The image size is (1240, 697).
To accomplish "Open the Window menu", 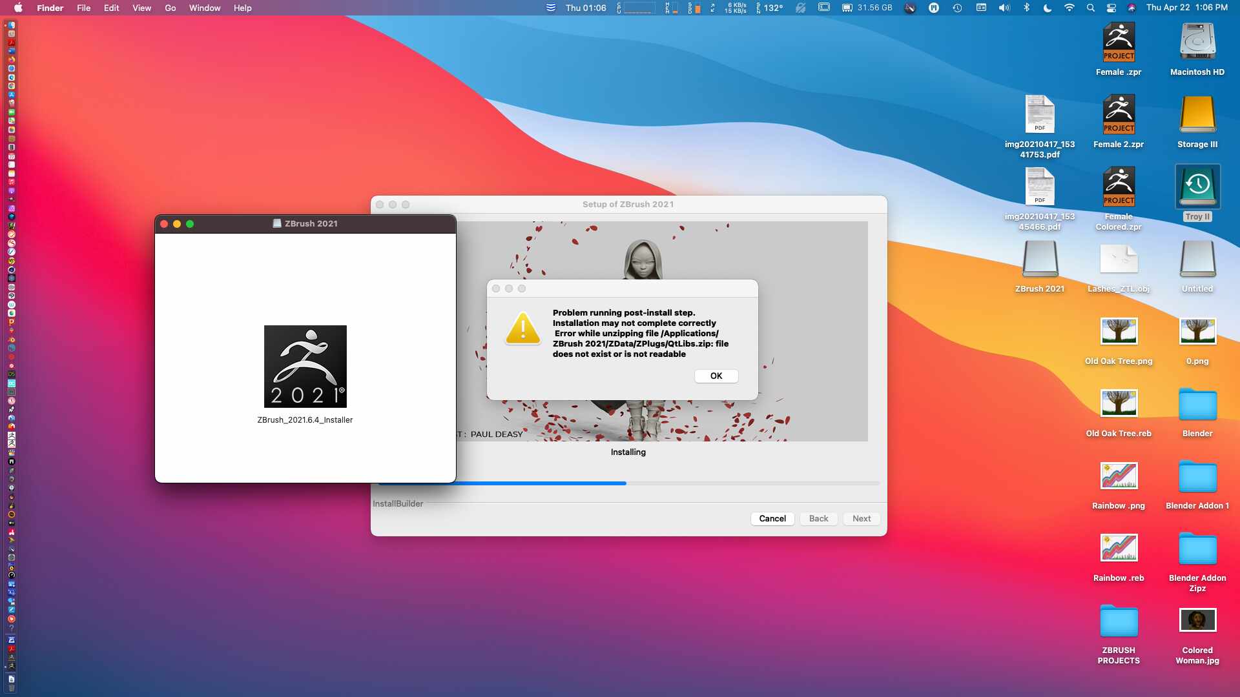I will (205, 8).
